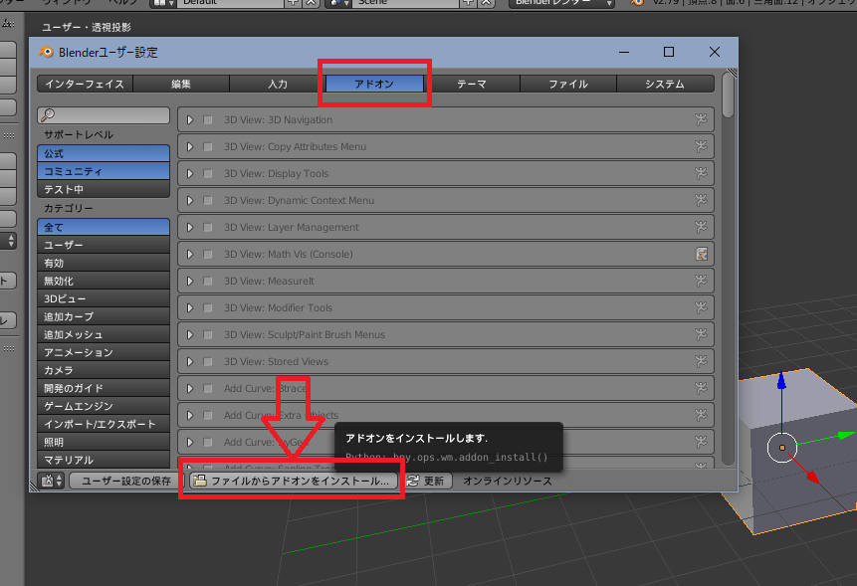
Task: Switch to the インターフェイス tab
Action: 85,84
